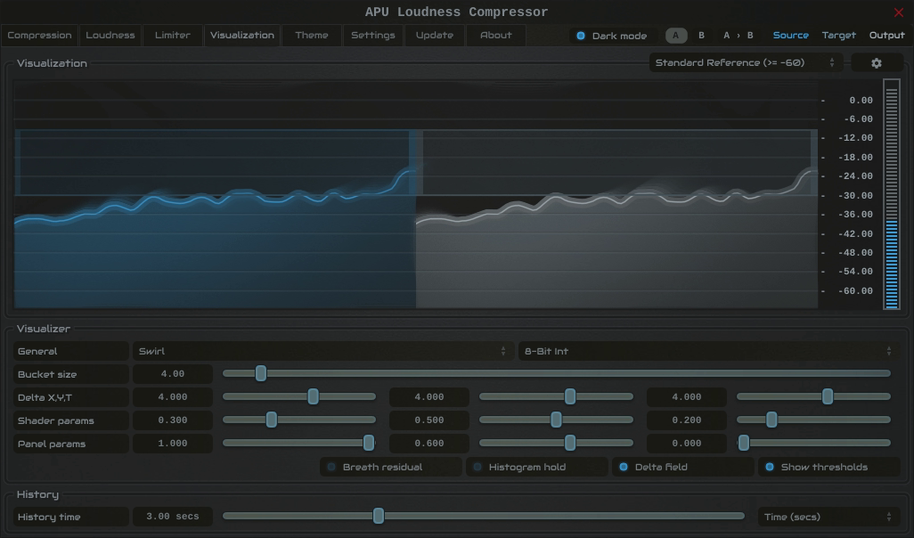Open the Theme tab
This screenshot has height=538, width=914.
click(312, 35)
